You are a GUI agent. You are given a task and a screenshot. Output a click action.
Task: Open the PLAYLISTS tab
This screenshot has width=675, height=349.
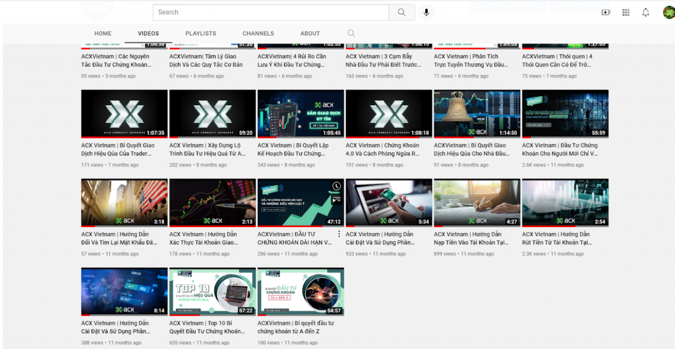click(200, 33)
